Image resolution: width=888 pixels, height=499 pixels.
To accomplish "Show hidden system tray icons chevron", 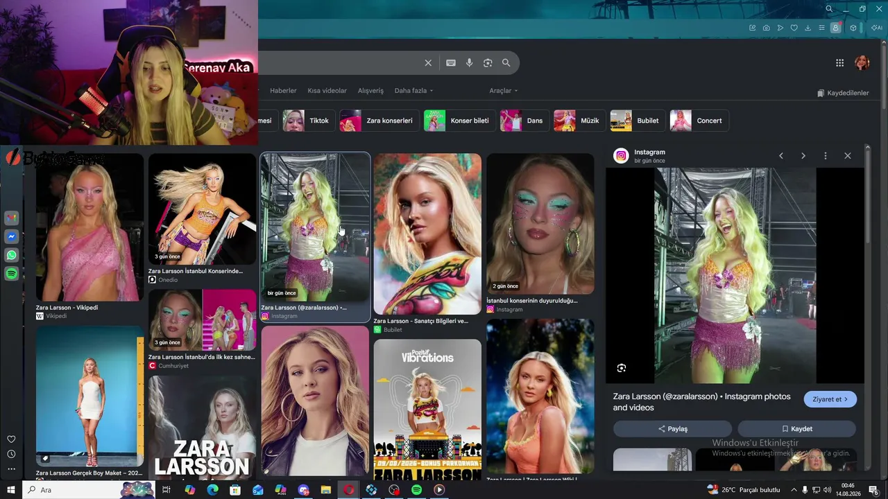I will click(794, 490).
